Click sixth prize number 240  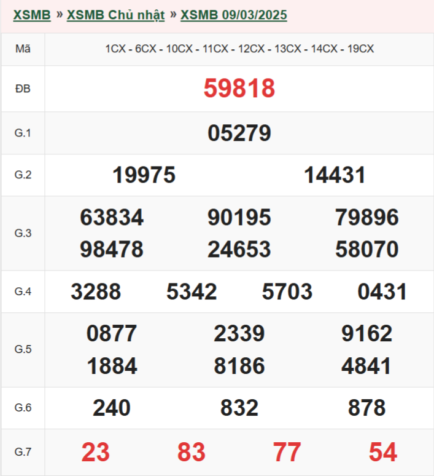point(112,407)
